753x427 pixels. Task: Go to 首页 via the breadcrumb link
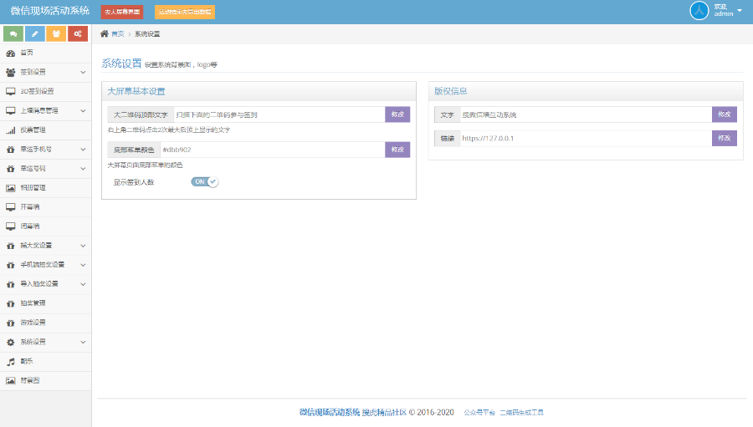tap(118, 34)
